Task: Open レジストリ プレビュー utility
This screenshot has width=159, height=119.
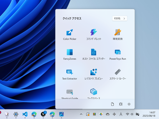Action: (94, 74)
